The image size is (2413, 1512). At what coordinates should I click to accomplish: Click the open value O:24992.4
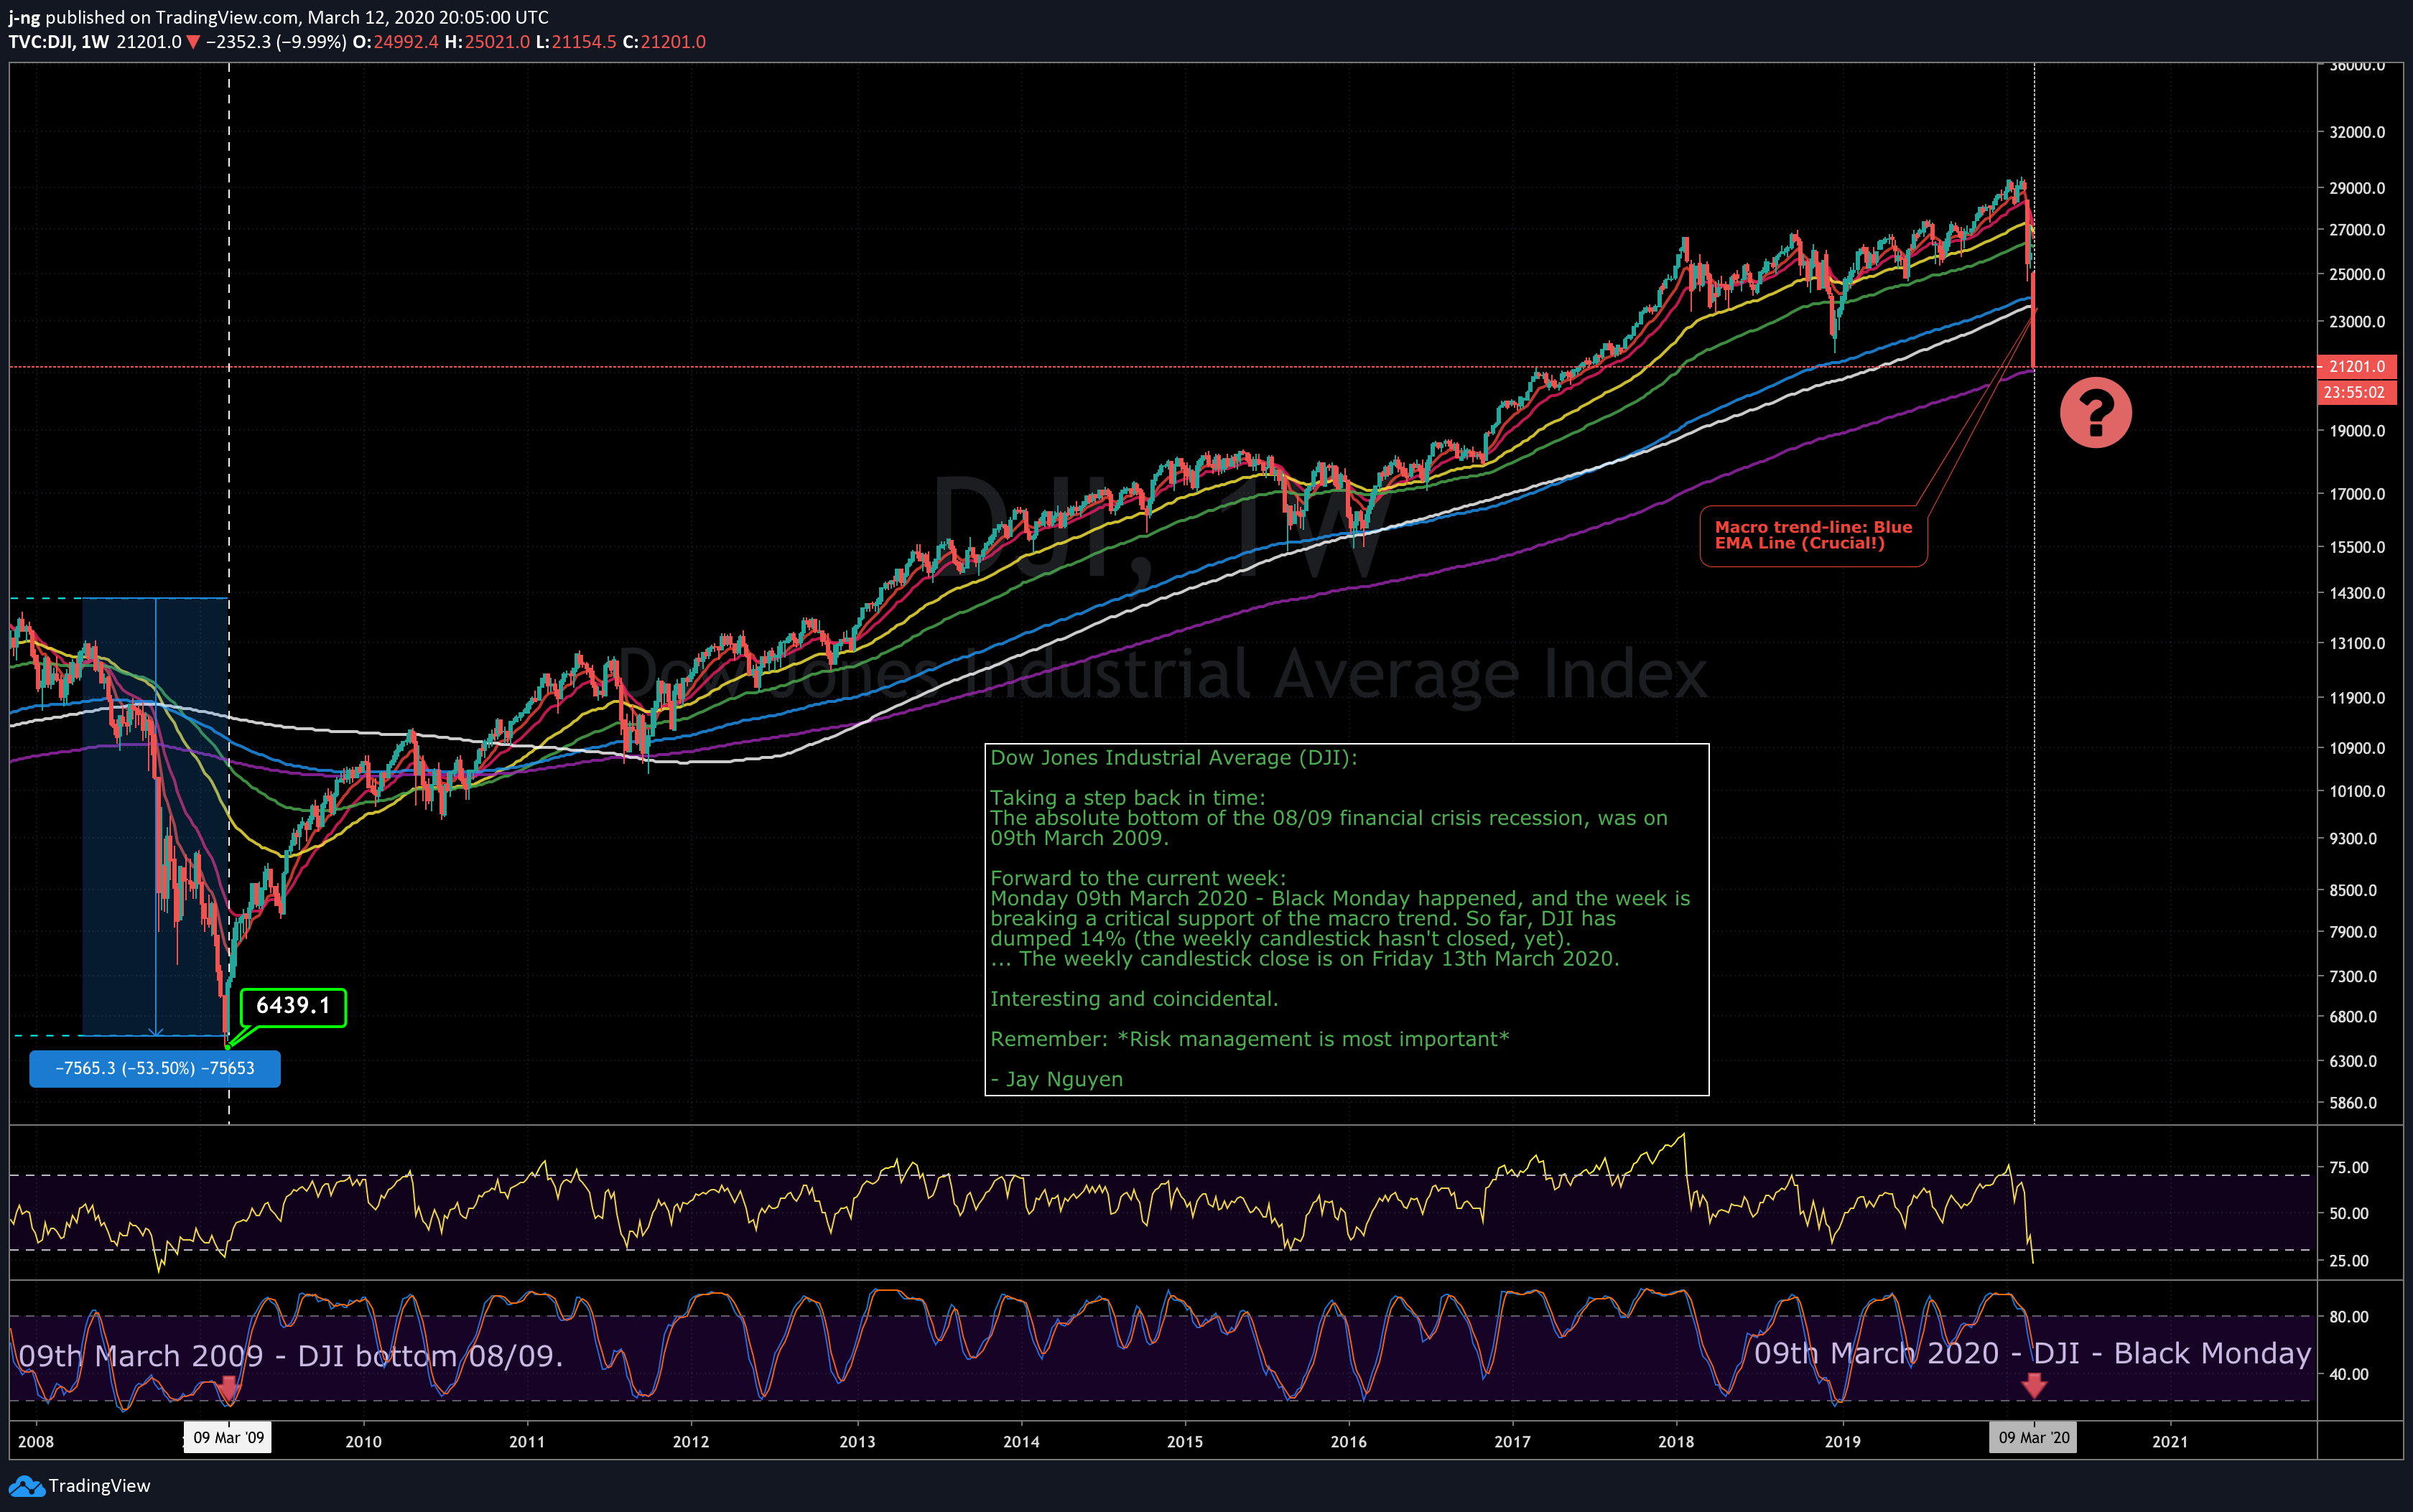click(396, 42)
